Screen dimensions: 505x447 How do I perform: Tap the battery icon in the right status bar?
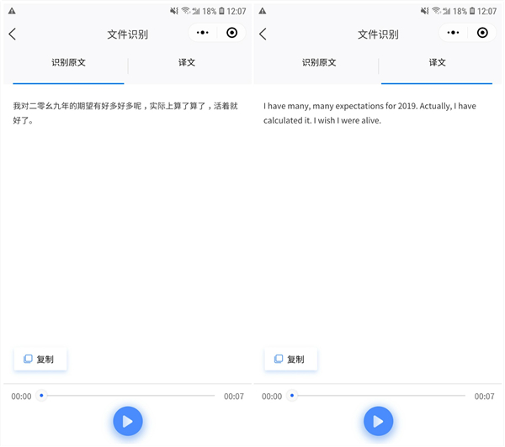(471, 11)
